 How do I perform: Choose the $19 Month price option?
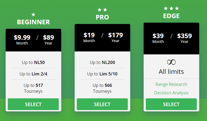(89, 38)
